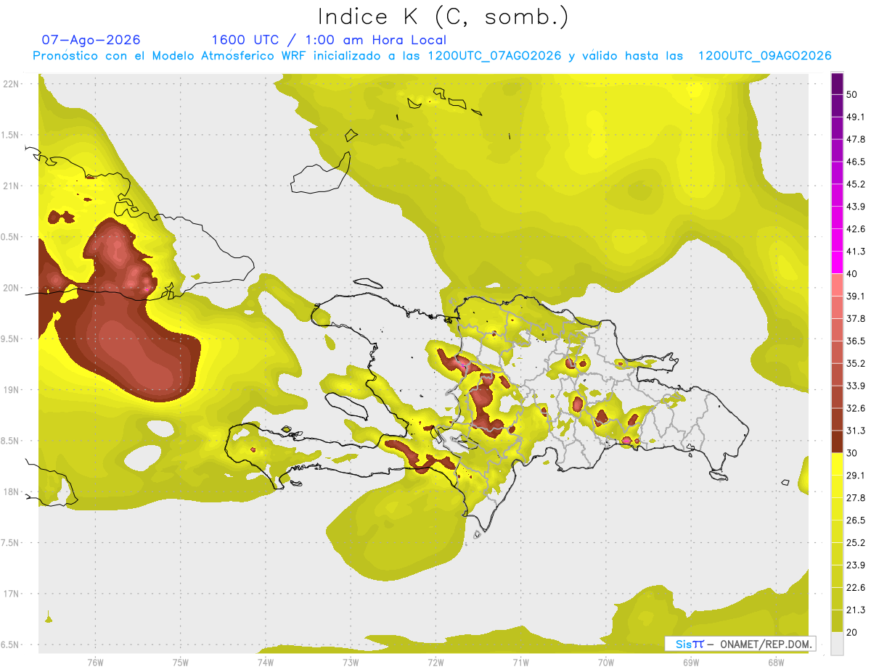Click the longitude label "74W"
The image size is (871, 672).
click(266, 663)
